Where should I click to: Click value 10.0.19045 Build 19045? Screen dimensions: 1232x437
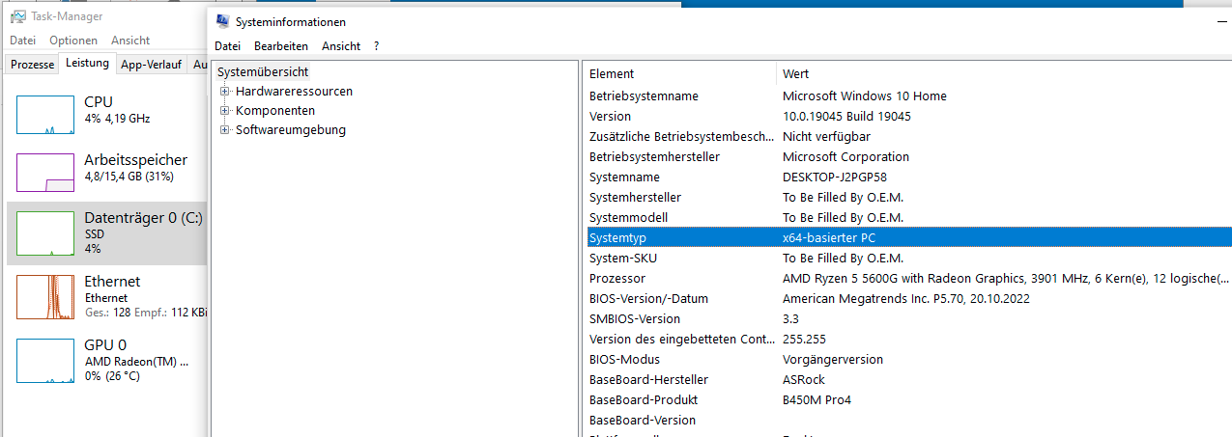pos(846,116)
